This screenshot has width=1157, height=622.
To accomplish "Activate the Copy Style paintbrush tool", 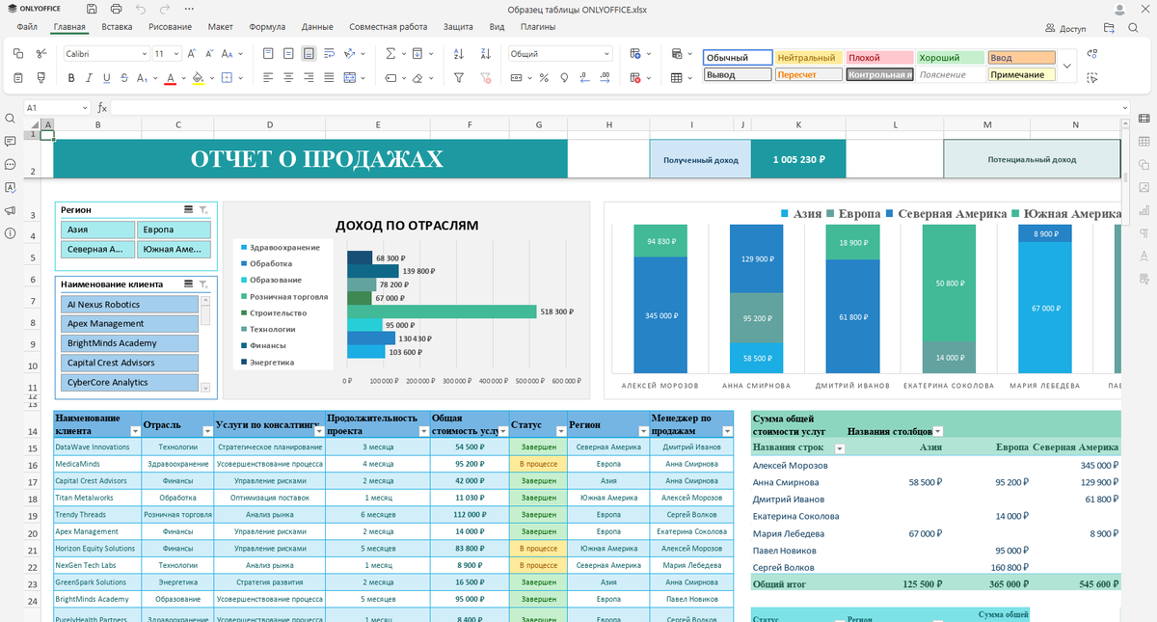I will pos(40,77).
